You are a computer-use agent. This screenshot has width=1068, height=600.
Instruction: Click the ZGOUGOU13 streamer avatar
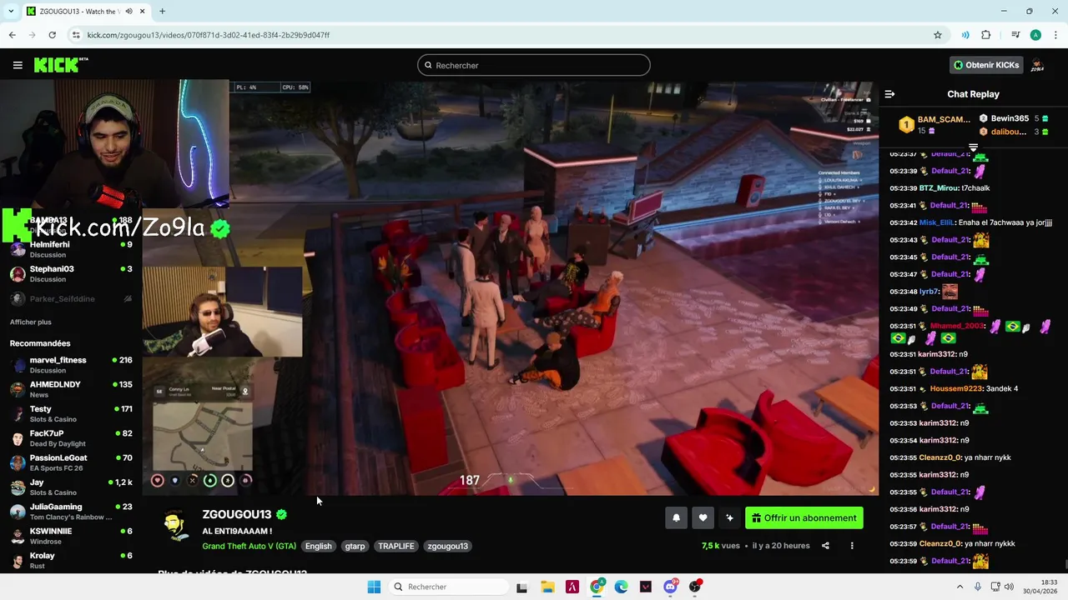pyautogui.click(x=174, y=527)
